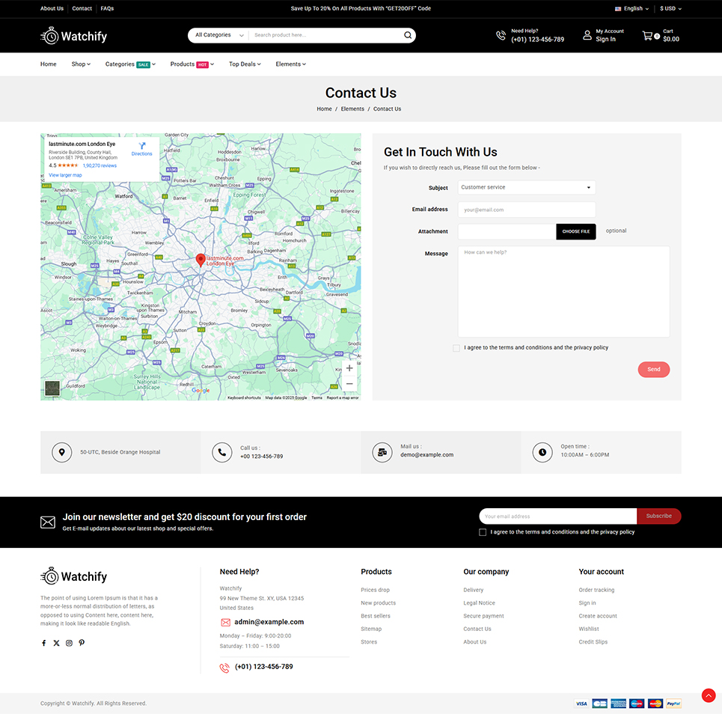Open the Facebook social icon in footer
This screenshot has height=714, width=722.
pyautogui.click(x=43, y=643)
